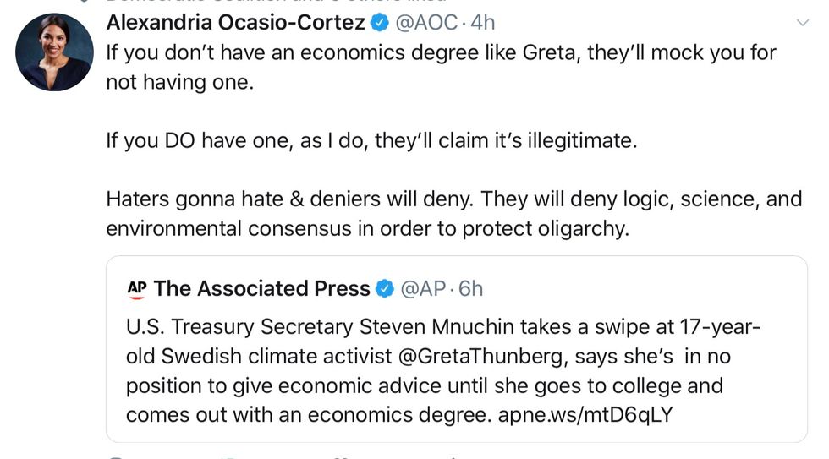Click The Associated Press account name

coord(262,289)
